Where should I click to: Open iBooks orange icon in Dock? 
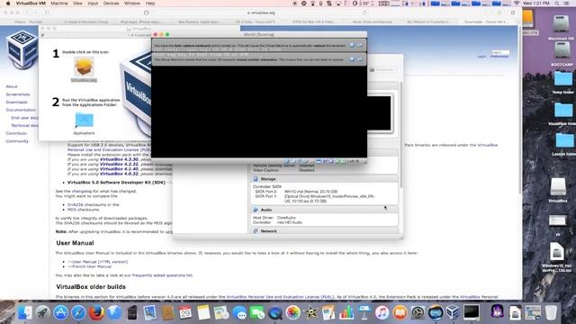tap(400, 313)
